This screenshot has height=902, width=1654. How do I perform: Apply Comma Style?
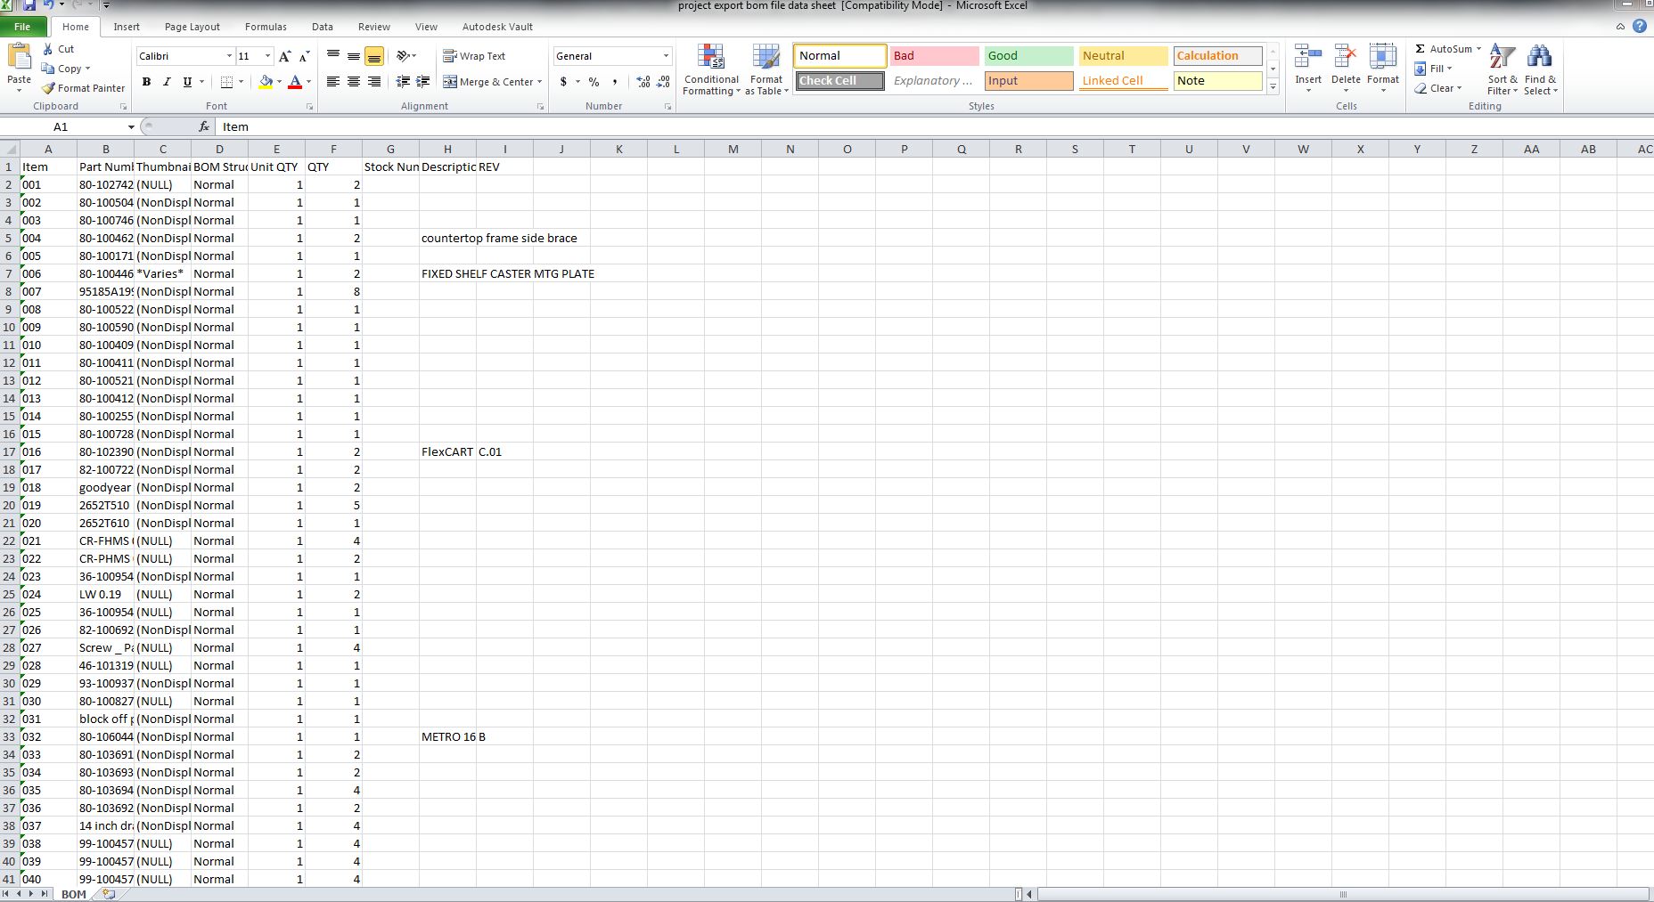pos(615,82)
